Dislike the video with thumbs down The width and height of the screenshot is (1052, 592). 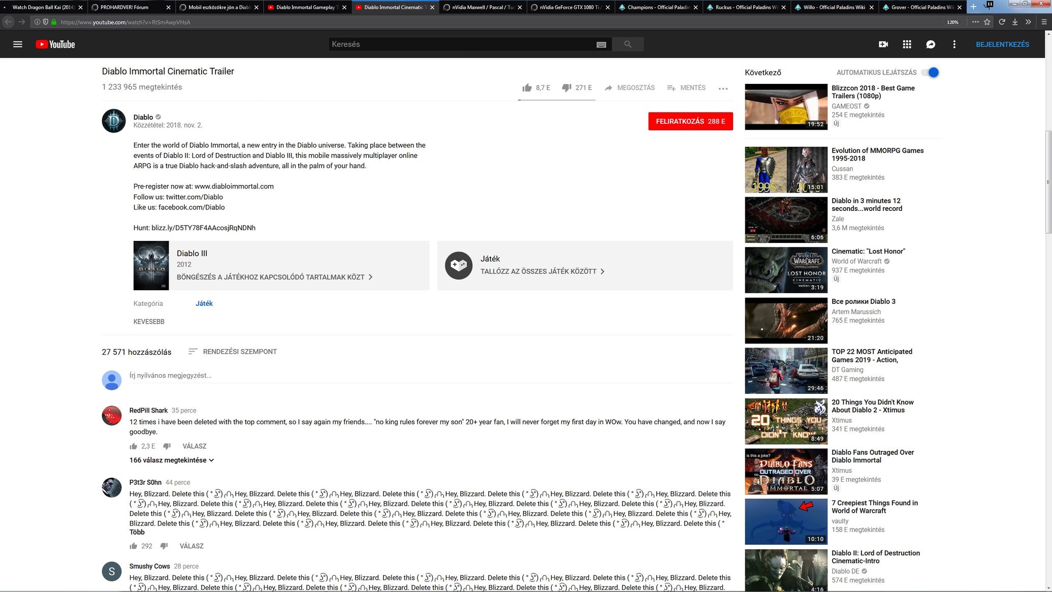click(567, 88)
